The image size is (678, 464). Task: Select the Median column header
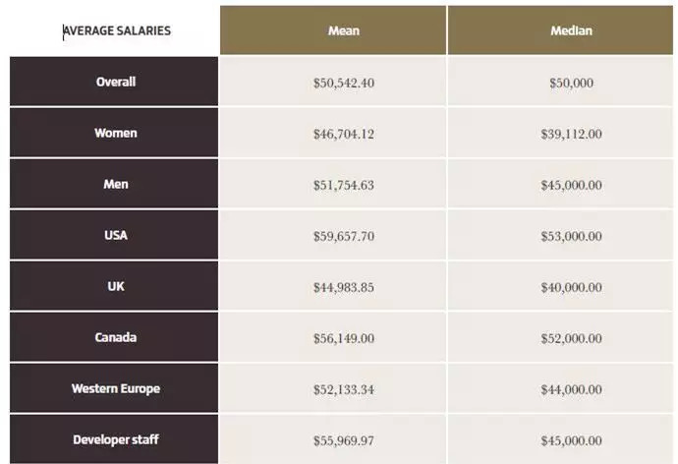tap(570, 30)
